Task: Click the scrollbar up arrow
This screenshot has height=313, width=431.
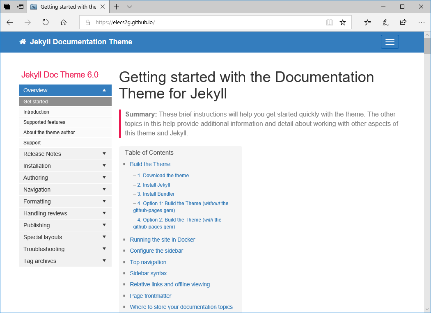Action: [x=427, y=35]
